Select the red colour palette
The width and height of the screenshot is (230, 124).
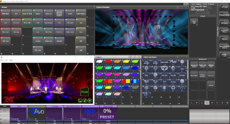click(x=108, y=62)
